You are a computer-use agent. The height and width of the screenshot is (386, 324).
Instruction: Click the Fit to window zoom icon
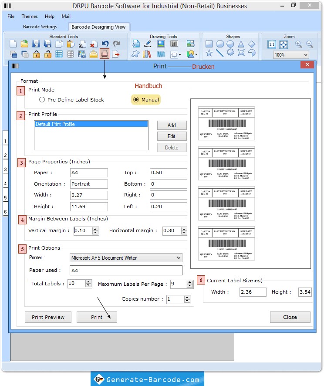(283, 44)
